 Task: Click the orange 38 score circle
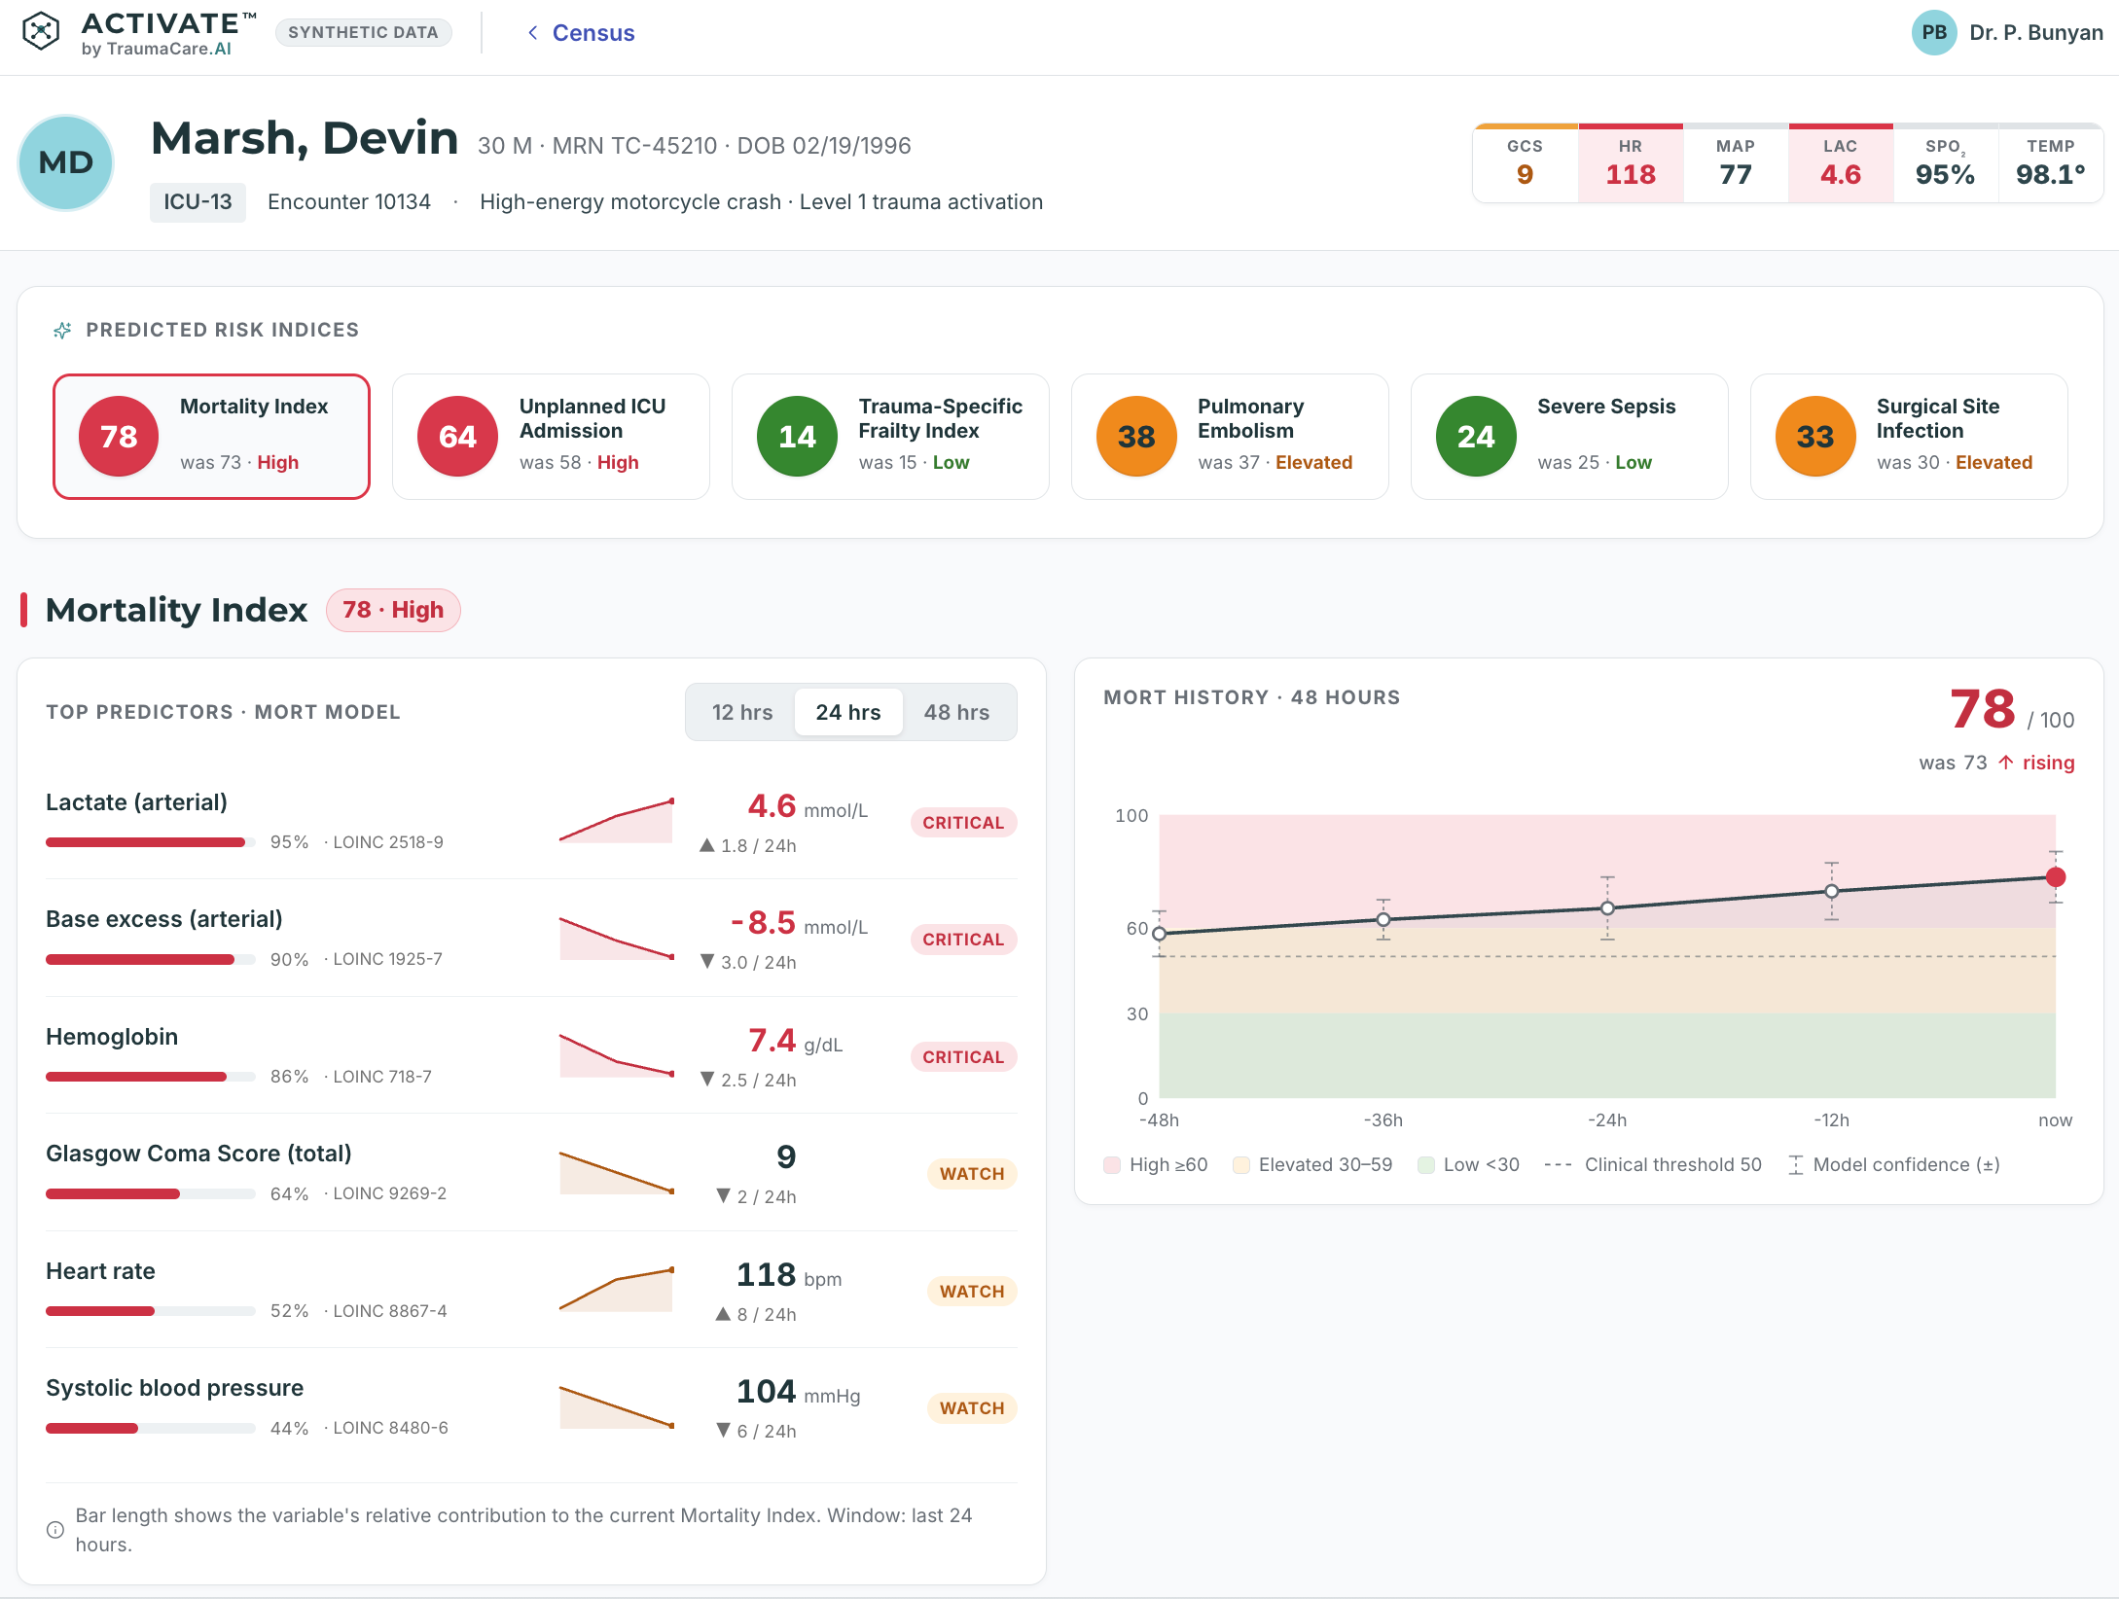click(1136, 437)
